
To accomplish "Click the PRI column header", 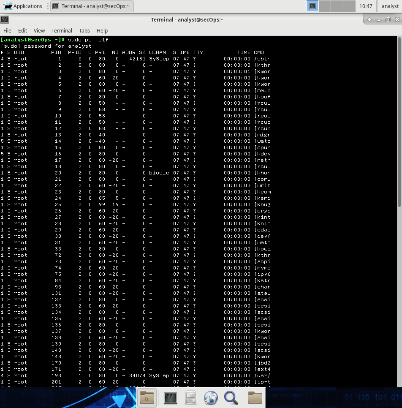I will 100,52.
